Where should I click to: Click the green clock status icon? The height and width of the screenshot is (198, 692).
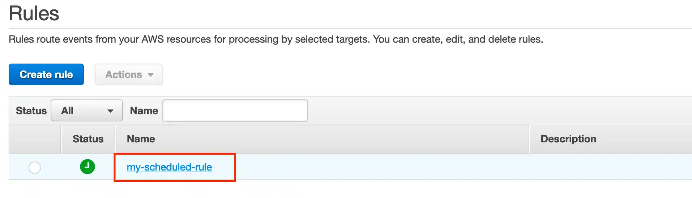tap(87, 167)
